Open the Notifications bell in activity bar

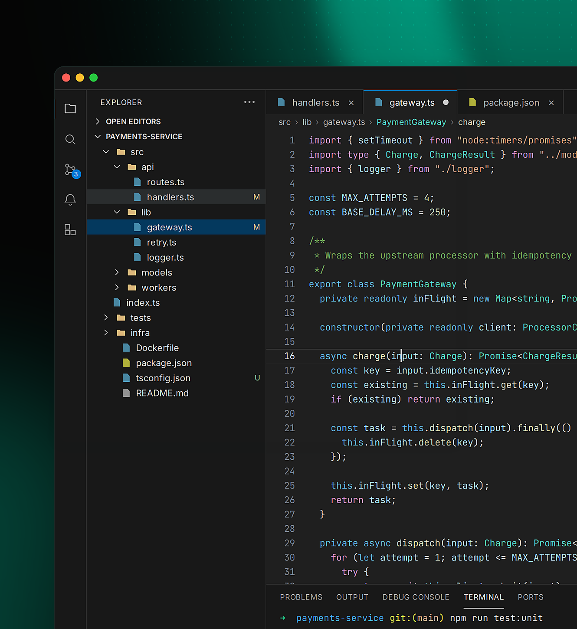click(70, 200)
